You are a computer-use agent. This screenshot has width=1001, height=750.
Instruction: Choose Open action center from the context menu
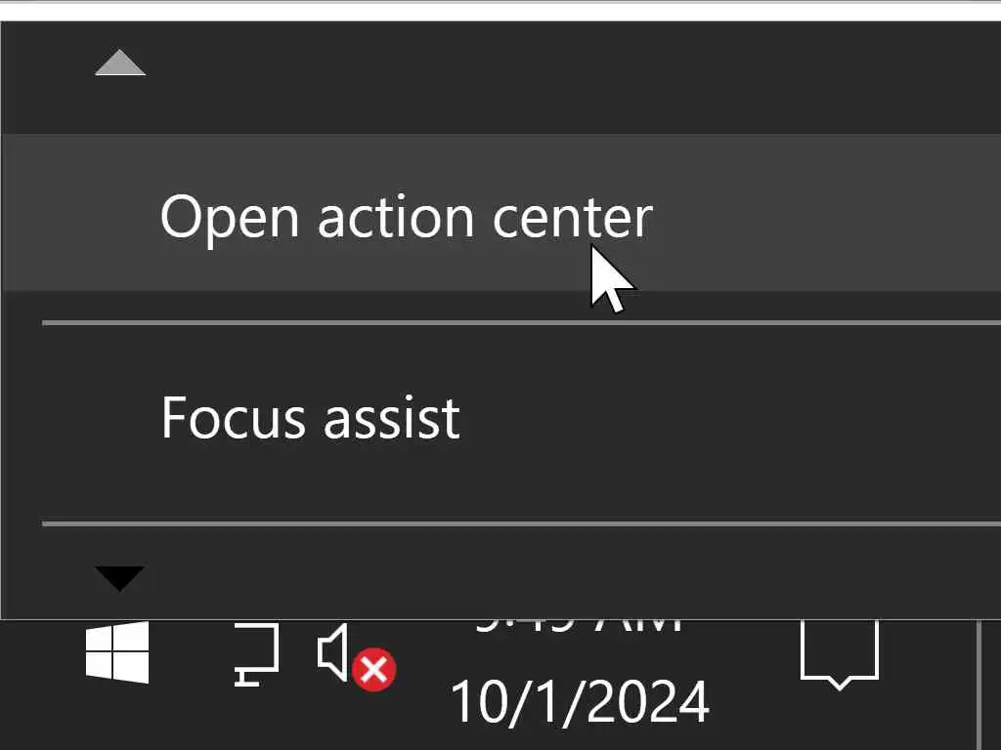point(406,216)
